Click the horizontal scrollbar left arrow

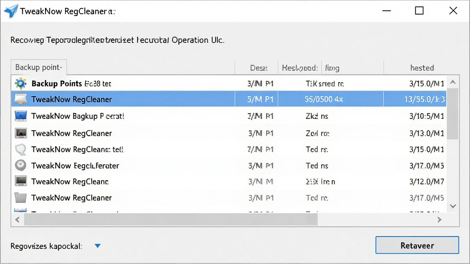[x=17, y=220]
